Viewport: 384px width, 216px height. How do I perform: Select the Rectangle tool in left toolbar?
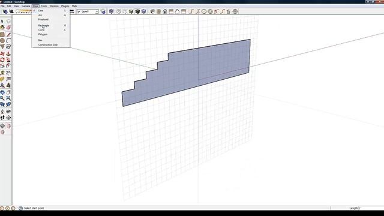(2, 35)
